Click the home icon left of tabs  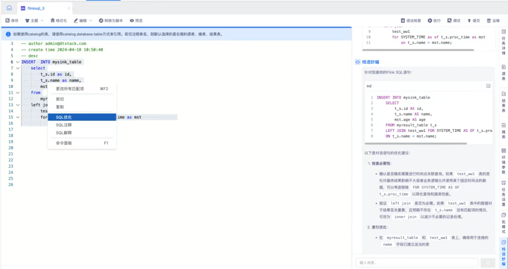pyautogui.click(x=9, y=8)
